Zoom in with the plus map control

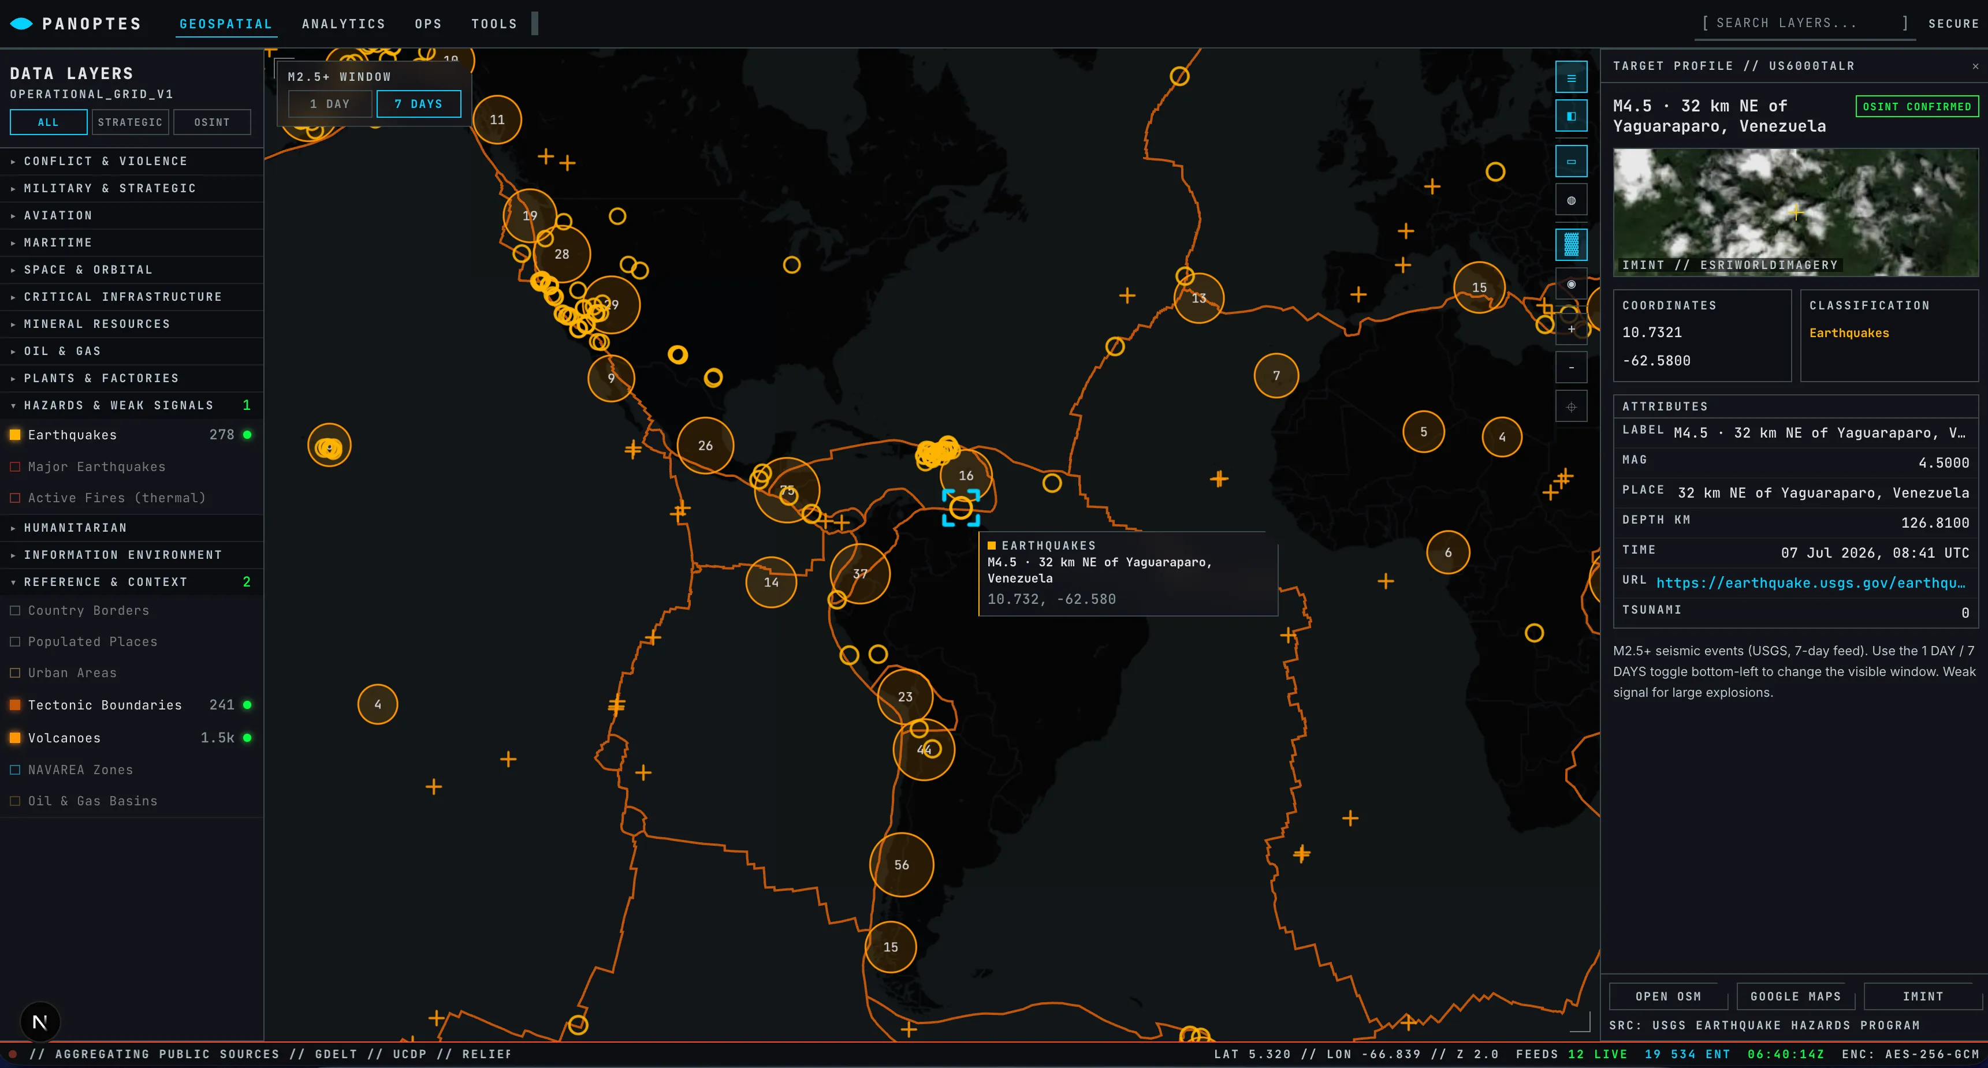[1570, 328]
